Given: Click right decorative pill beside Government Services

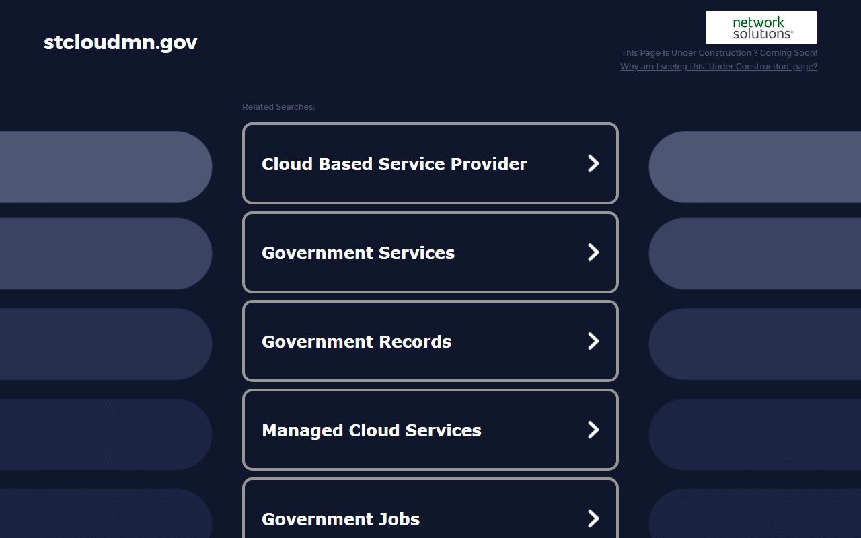Looking at the screenshot, I should pyautogui.click(x=755, y=254).
